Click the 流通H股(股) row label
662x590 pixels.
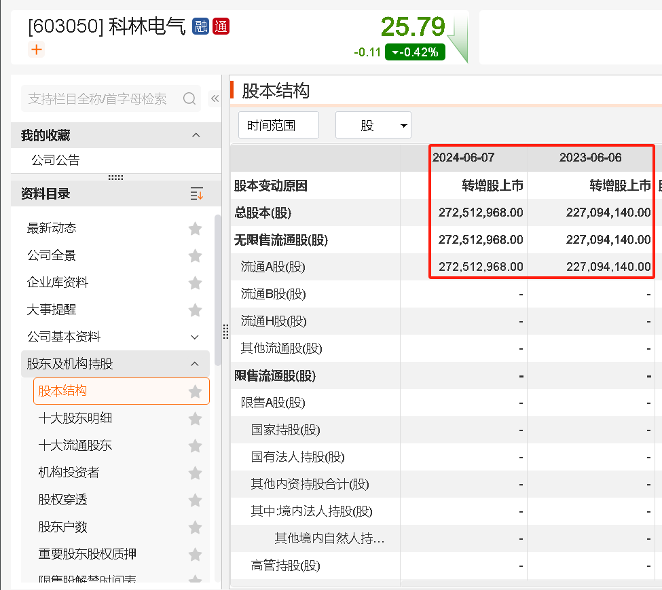(274, 322)
